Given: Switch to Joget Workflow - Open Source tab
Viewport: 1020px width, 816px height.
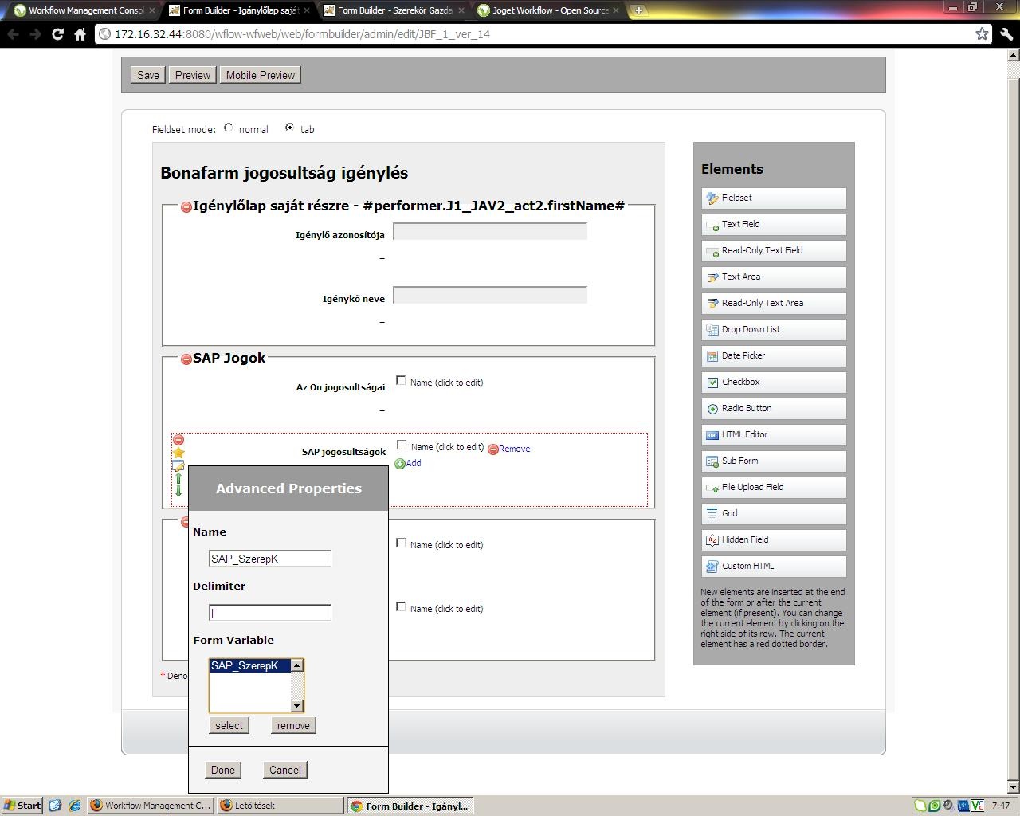Looking at the screenshot, I should (x=548, y=10).
